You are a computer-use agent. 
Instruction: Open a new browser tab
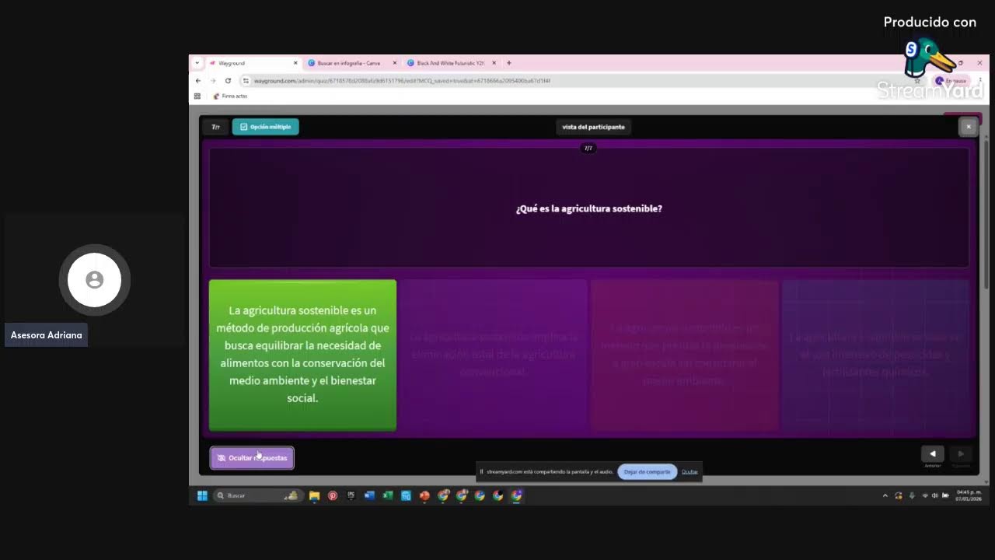[509, 63]
